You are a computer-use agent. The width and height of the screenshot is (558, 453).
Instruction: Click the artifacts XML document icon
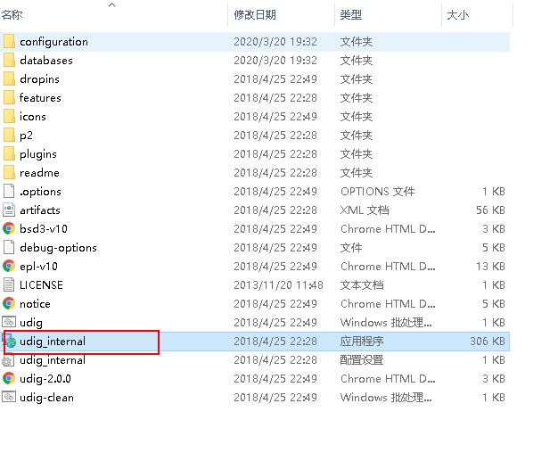pos(9,210)
